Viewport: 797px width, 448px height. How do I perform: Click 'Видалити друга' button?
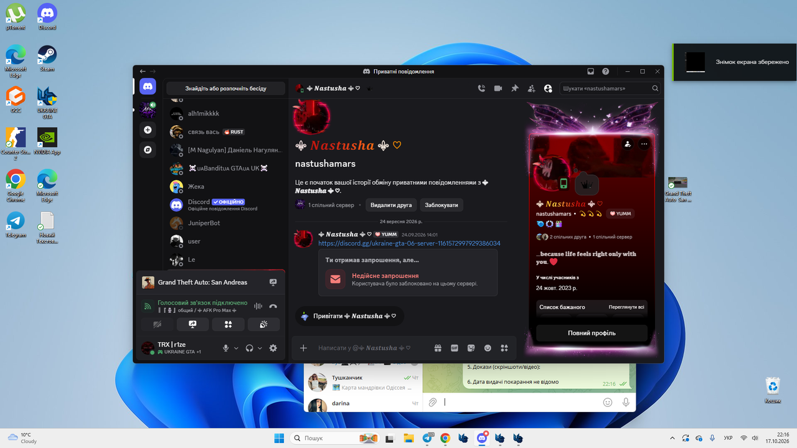point(391,205)
